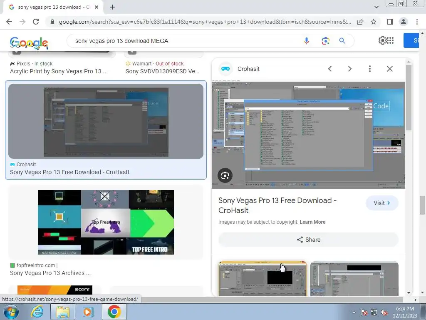The image size is (426, 320).
Task: Click the address bar URL
Action: 205,22
